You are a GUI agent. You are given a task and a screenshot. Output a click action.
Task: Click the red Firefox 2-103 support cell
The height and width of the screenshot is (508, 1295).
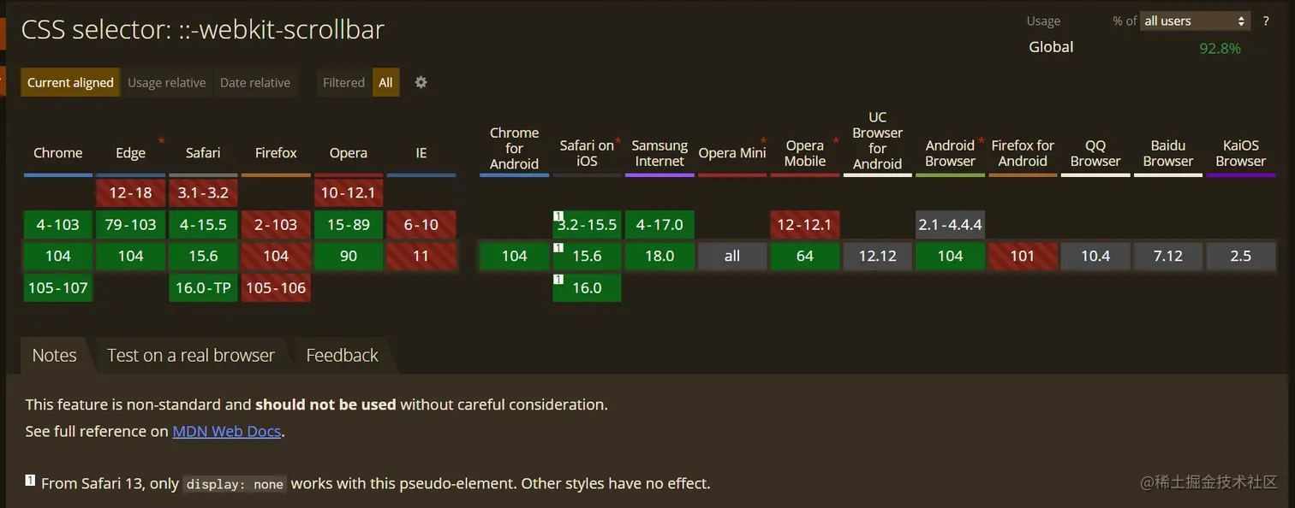[x=276, y=225]
